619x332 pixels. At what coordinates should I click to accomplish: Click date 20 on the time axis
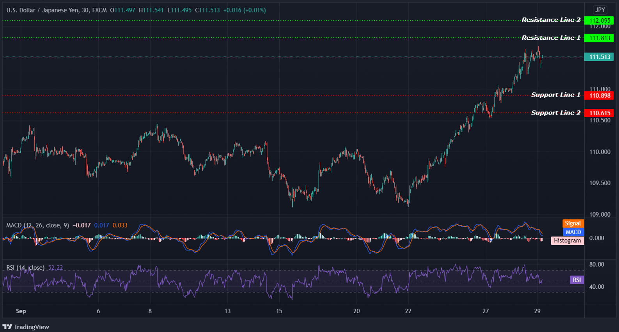pyautogui.click(x=357, y=311)
